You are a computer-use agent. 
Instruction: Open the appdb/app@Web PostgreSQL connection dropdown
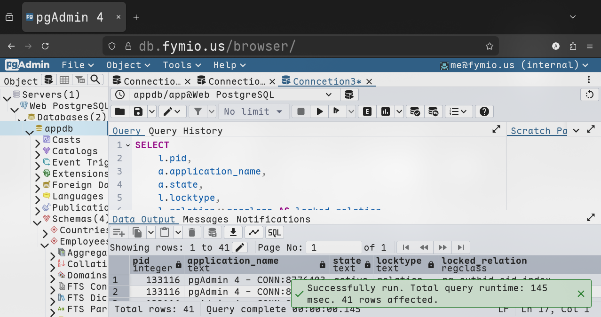[x=328, y=95]
